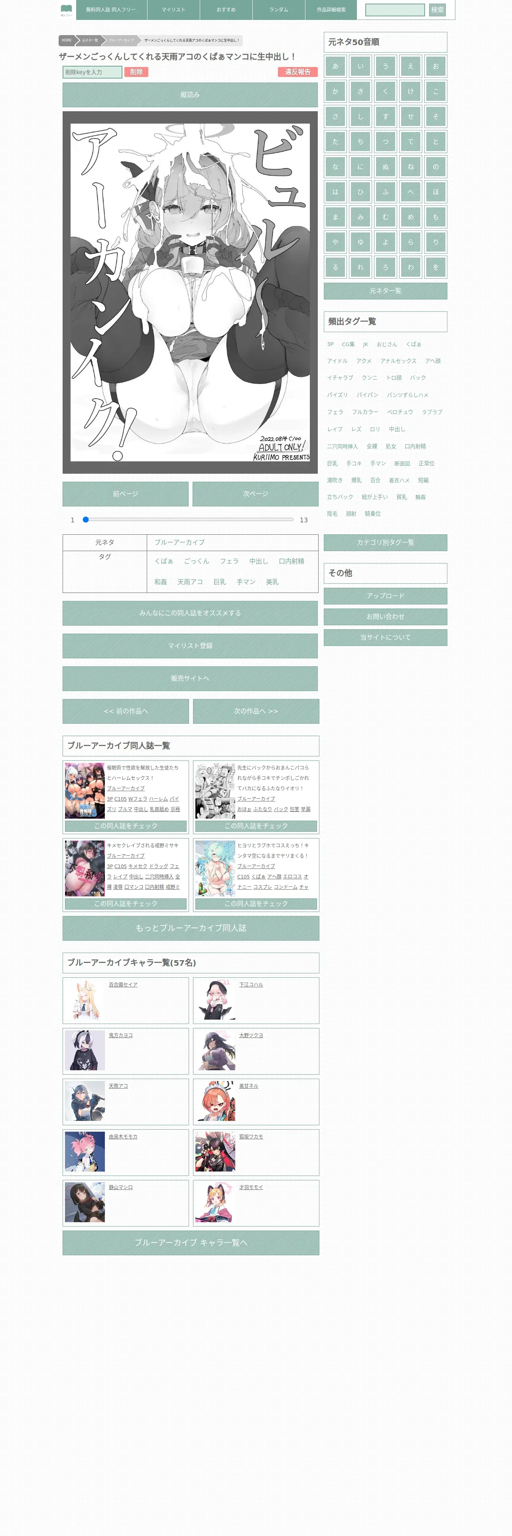Open 百合園セイア character link
The width and height of the screenshot is (512, 1536).
click(123, 985)
